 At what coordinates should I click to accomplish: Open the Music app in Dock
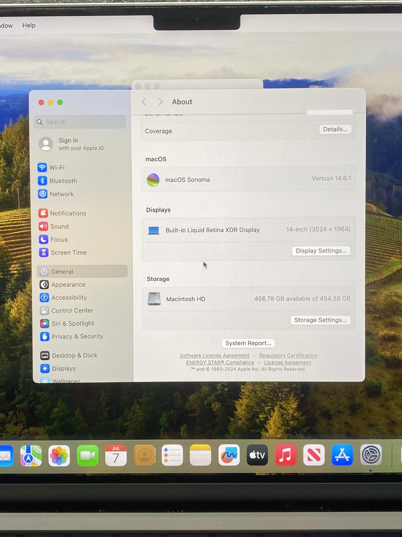pyautogui.click(x=285, y=455)
